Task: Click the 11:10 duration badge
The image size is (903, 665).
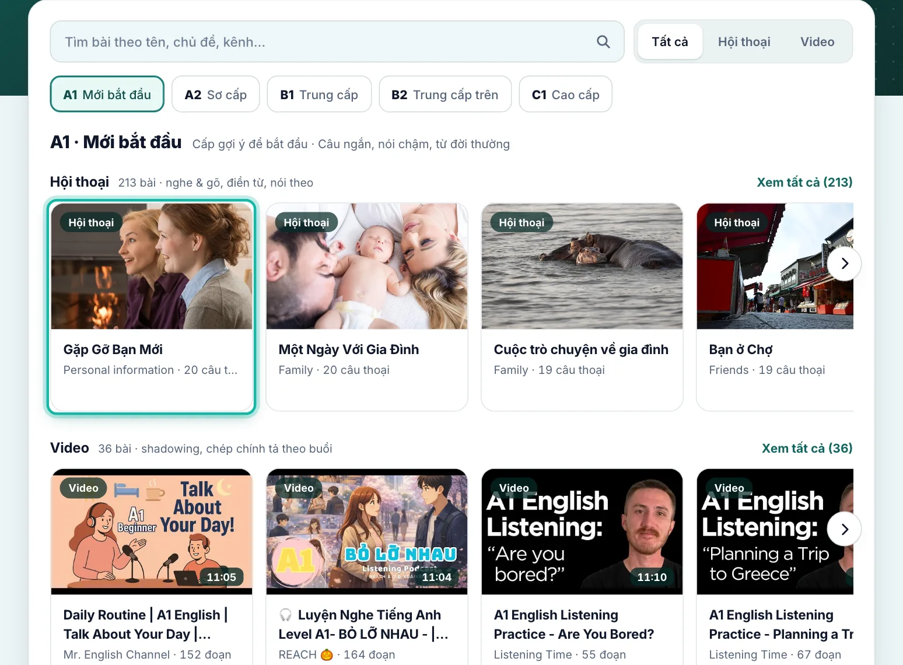Action: (652, 577)
